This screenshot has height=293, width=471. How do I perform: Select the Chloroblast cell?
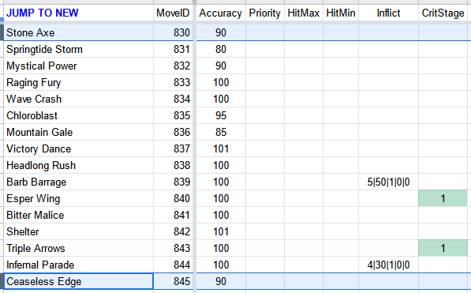pyautogui.click(x=78, y=115)
